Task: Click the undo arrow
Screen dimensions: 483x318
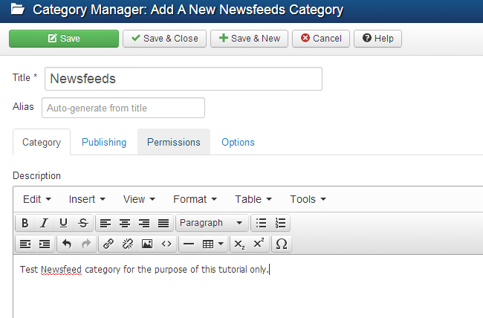Action: tap(66, 244)
